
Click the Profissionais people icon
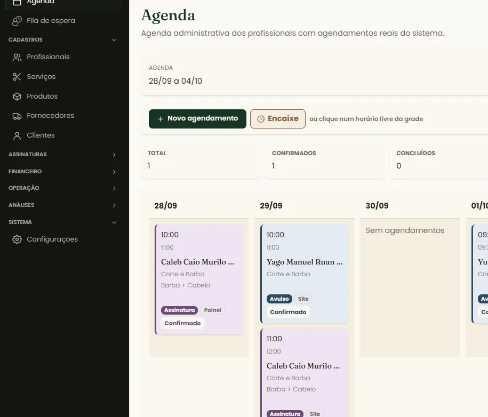point(17,57)
